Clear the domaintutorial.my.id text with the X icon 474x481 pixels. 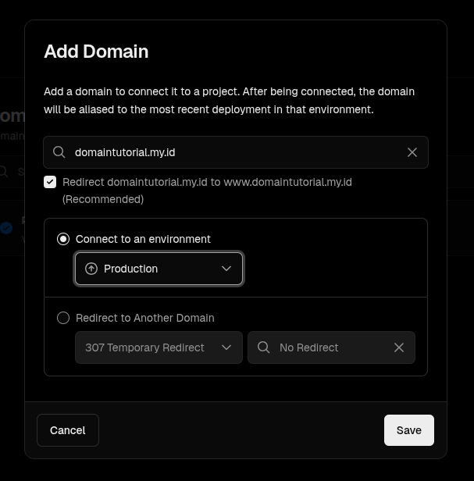(412, 152)
